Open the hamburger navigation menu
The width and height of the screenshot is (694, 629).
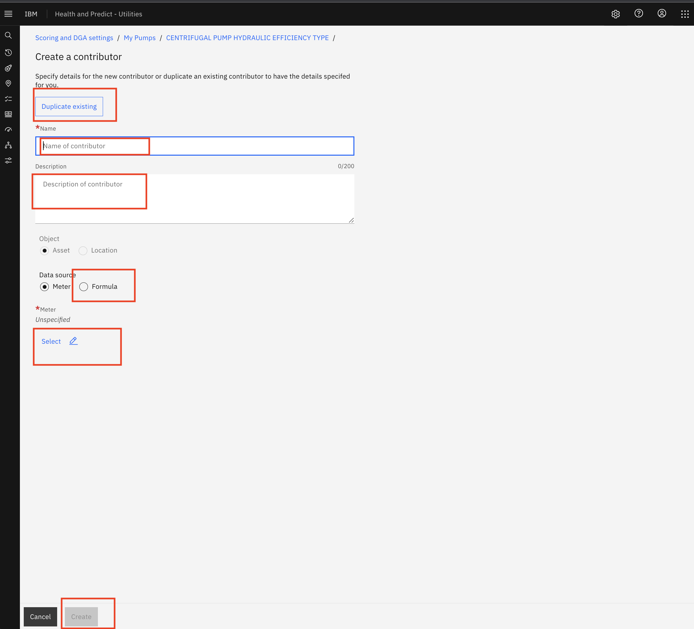click(x=8, y=14)
